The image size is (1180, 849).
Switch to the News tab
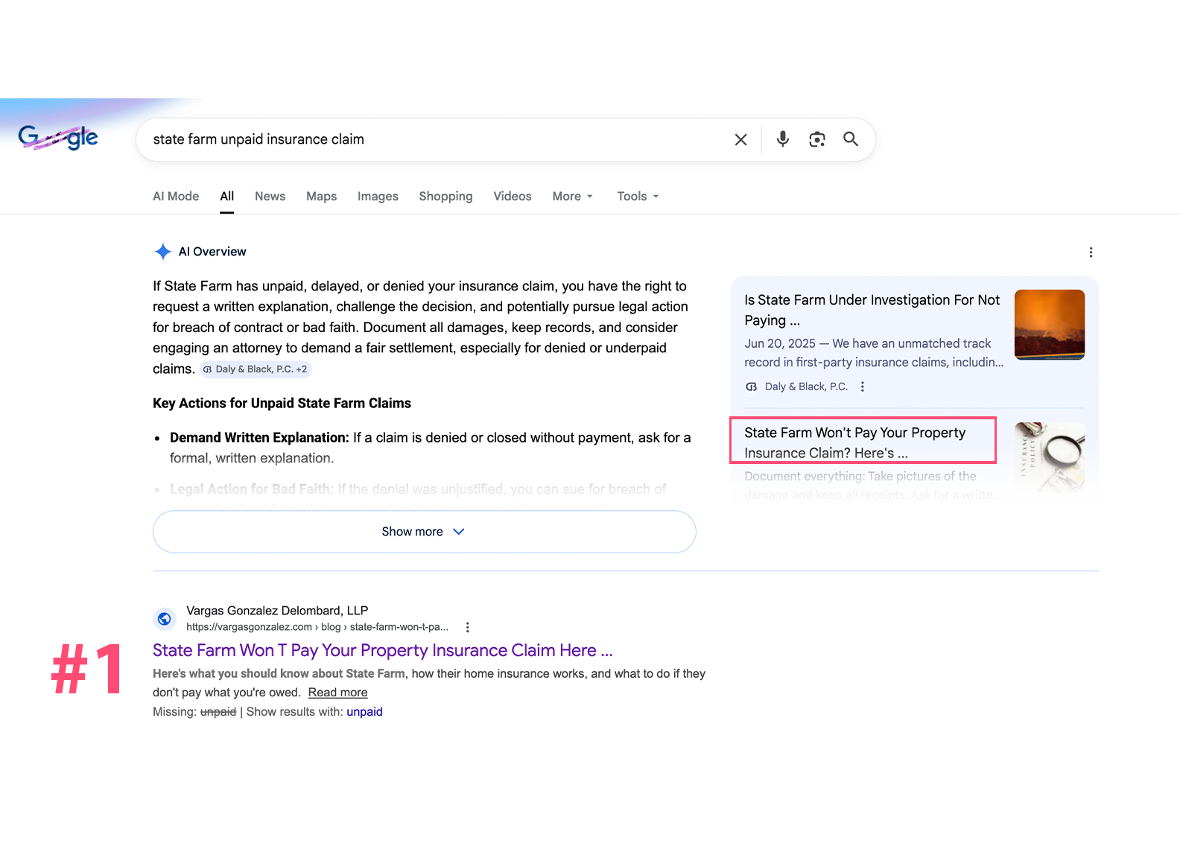(270, 197)
